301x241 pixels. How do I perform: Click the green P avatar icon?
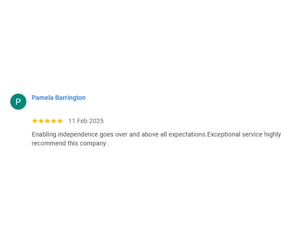point(18,102)
